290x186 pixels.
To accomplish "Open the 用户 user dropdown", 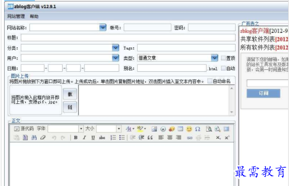I will click(116, 58).
